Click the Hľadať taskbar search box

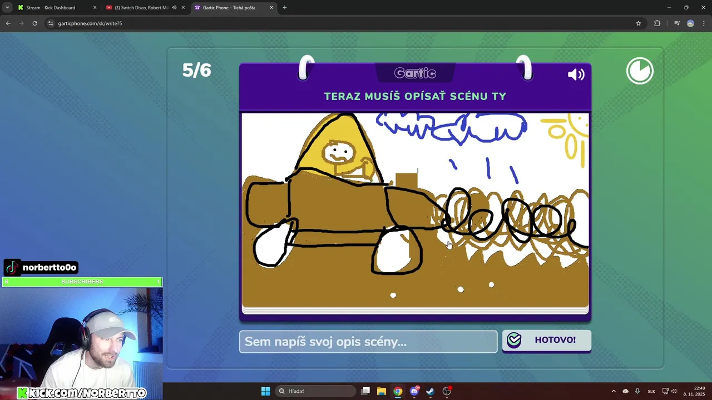pyautogui.click(x=317, y=391)
